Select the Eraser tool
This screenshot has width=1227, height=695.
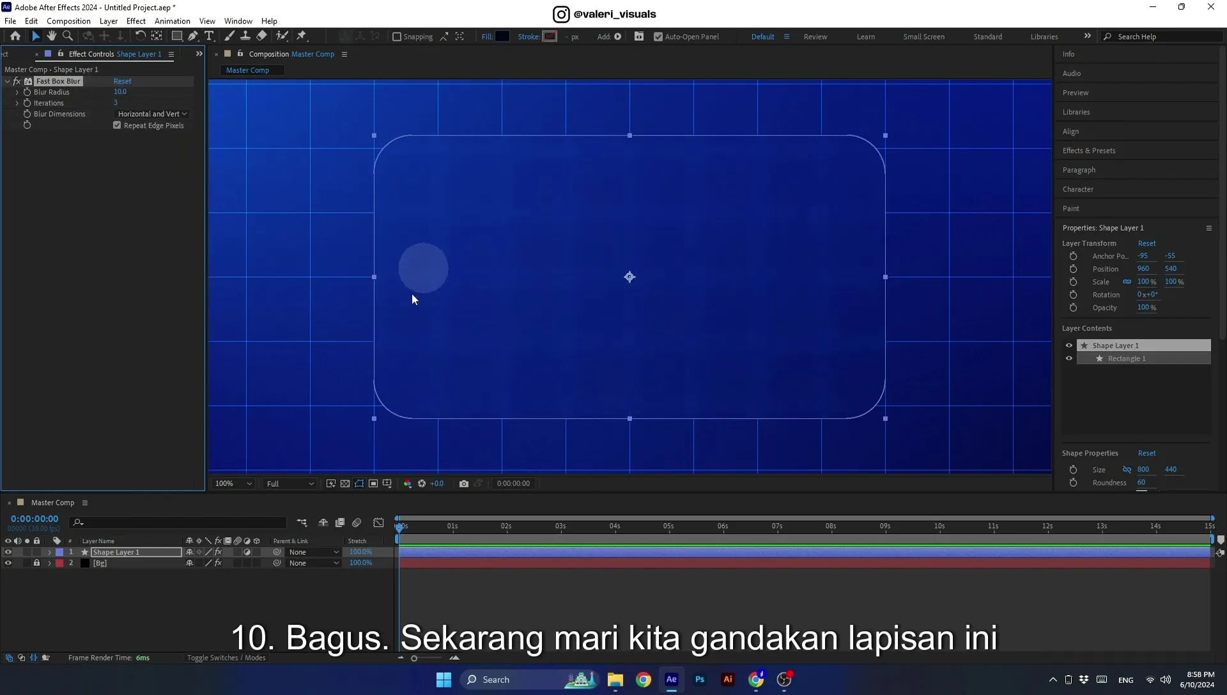(261, 36)
